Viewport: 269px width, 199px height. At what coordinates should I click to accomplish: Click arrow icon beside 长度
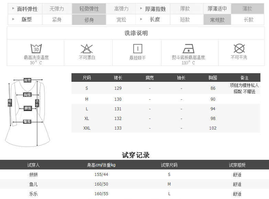click(141, 19)
